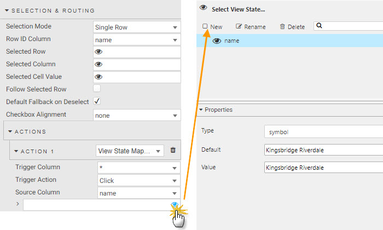Open the Selection Mode dropdown
The image size is (383, 230).
tap(137, 27)
